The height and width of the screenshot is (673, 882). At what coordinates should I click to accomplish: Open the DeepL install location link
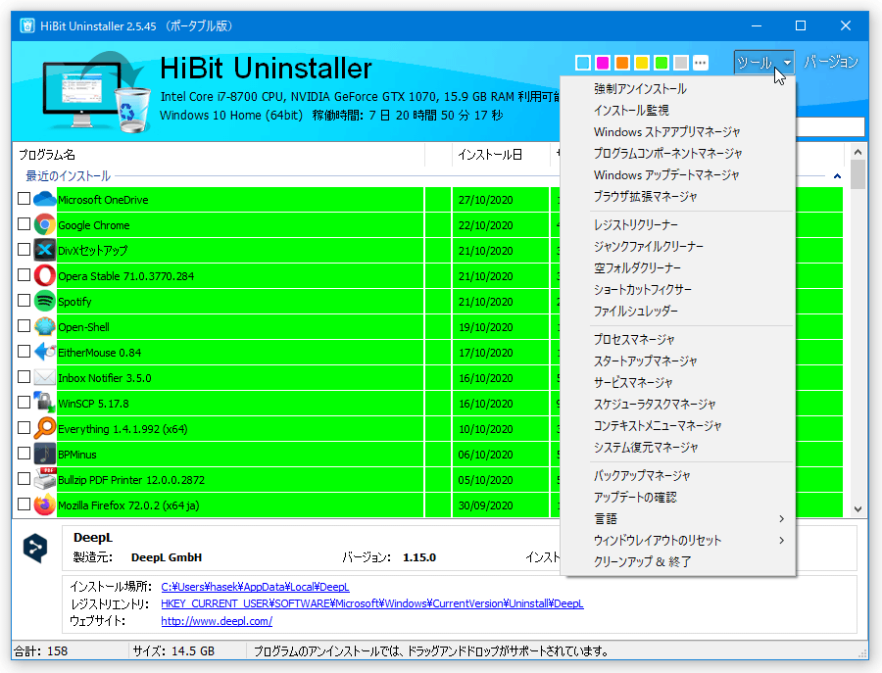256,587
